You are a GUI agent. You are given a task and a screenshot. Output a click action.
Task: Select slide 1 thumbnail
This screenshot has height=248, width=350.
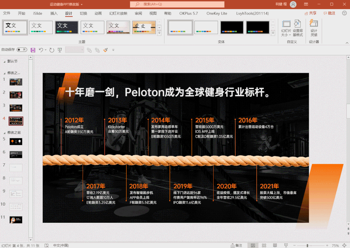point(16,82)
